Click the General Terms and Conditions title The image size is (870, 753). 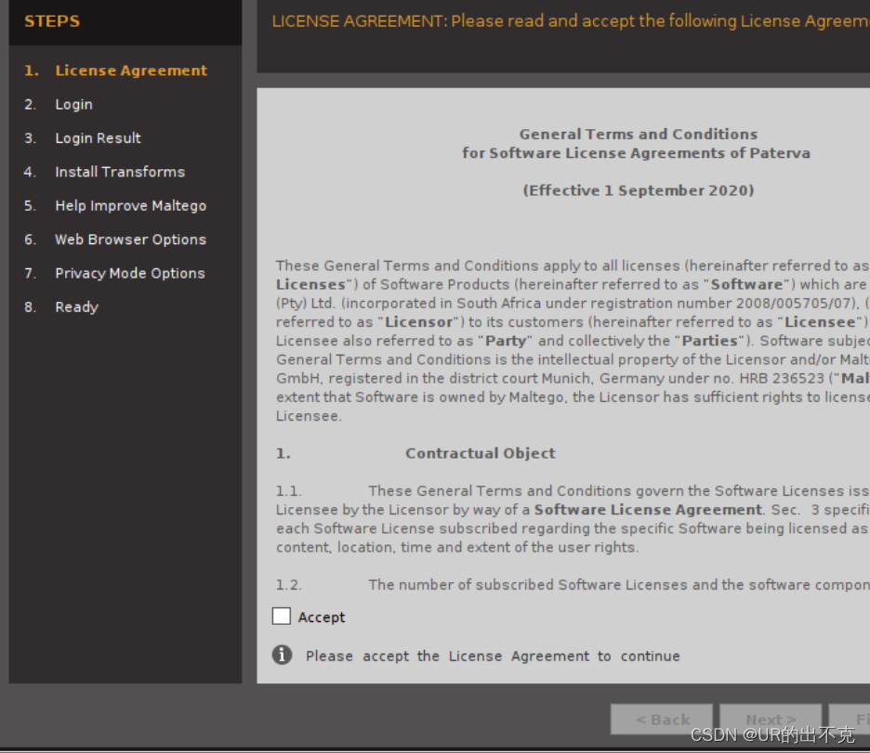pos(638,134)
